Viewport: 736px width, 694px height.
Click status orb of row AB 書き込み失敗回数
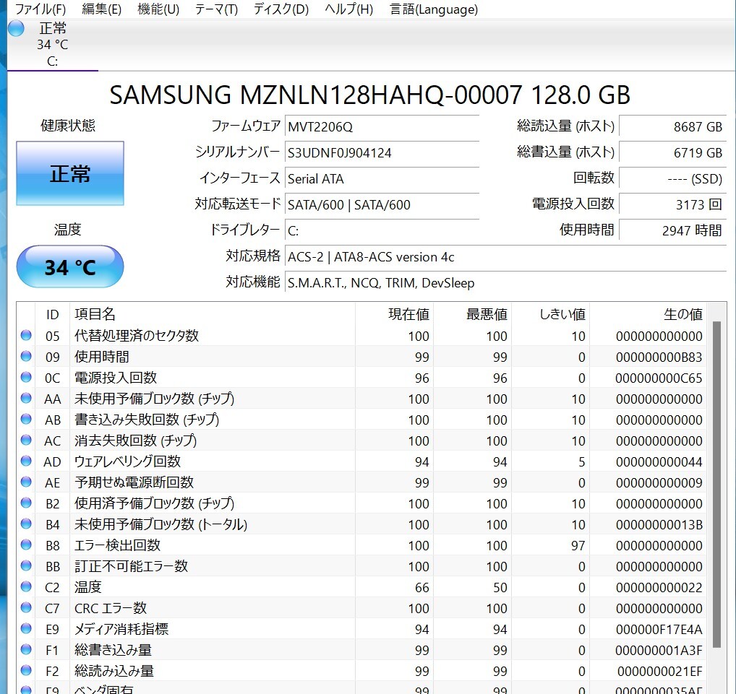(x=26, y=419)
